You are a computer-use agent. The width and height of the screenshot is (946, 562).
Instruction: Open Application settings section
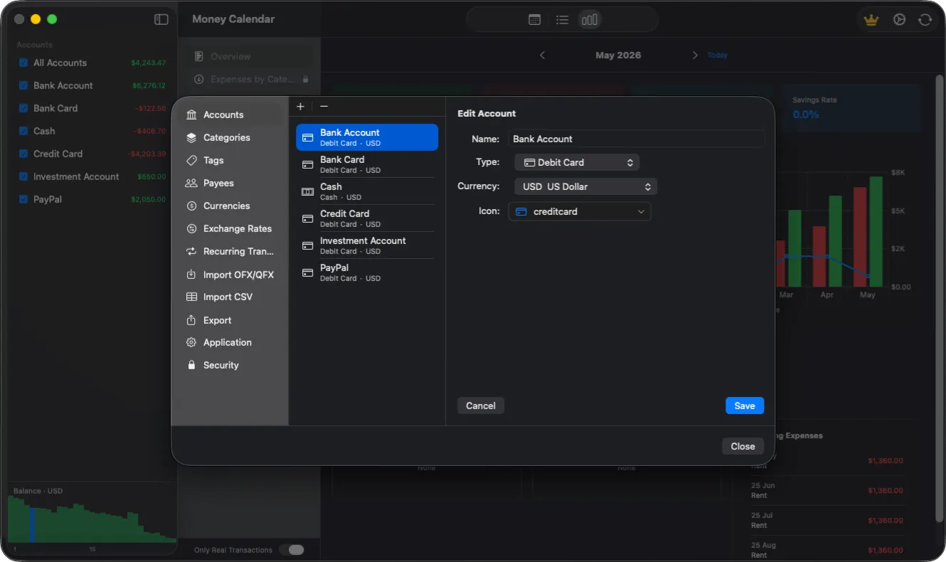[x=230, y=342]
